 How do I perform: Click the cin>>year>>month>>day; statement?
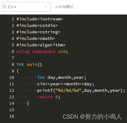(66, 84)
